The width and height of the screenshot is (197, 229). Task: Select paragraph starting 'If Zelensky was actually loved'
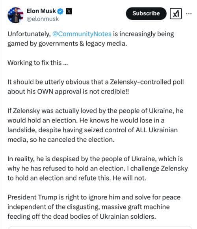pyautogui.click(x=95, y=125)
